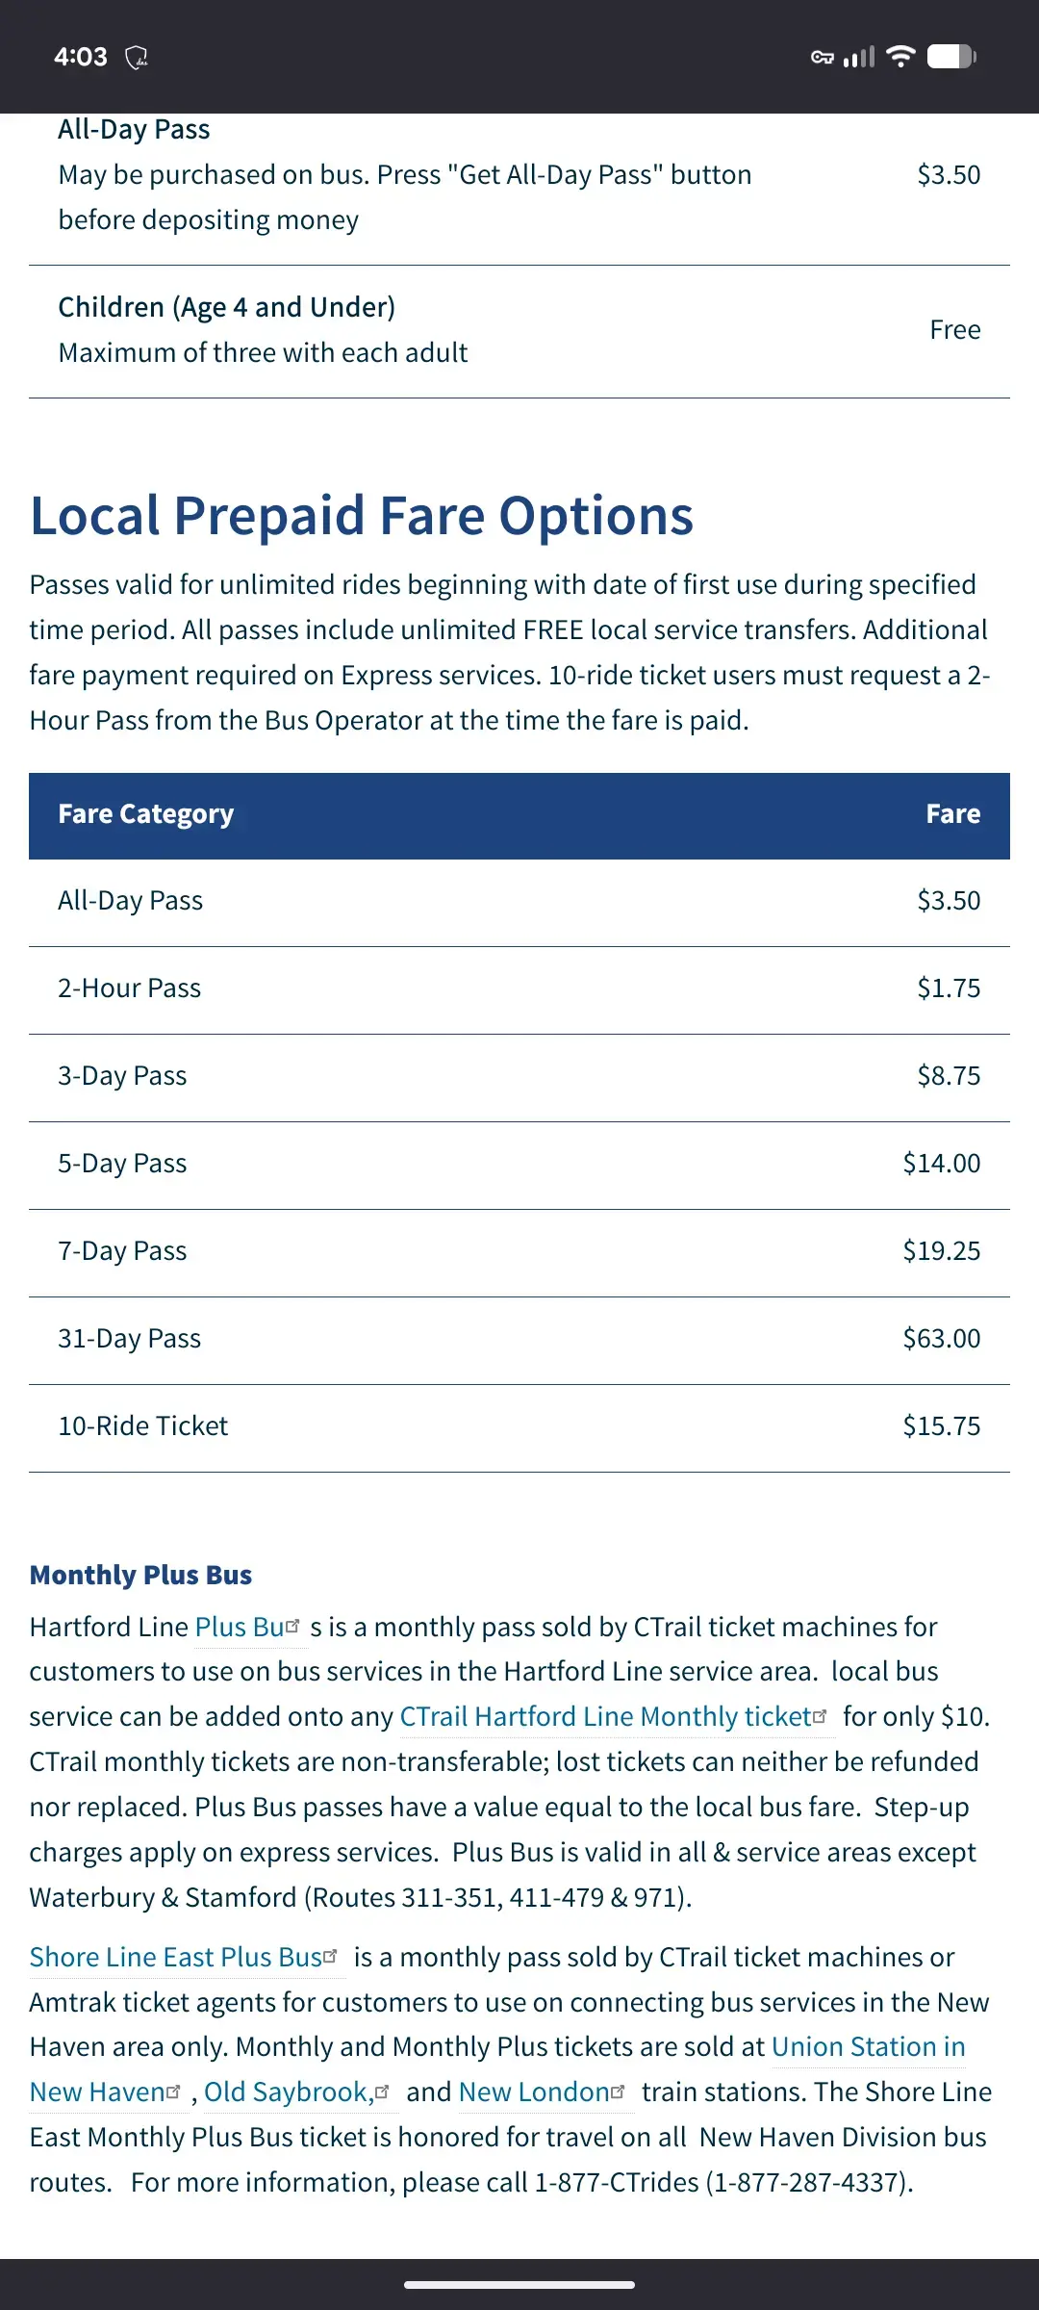The width and height of the screenshot is (1039, 2310).
Task: Tap the shield icon next to the clock
Action: click(x=137, y=58)
